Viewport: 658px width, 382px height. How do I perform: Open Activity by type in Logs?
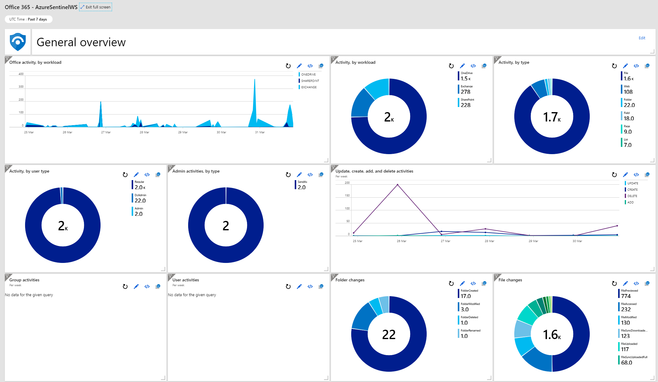[x=647, y=66]
